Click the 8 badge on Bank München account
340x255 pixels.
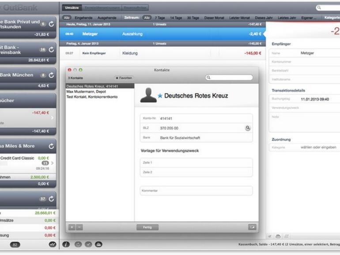click(43, 75)
